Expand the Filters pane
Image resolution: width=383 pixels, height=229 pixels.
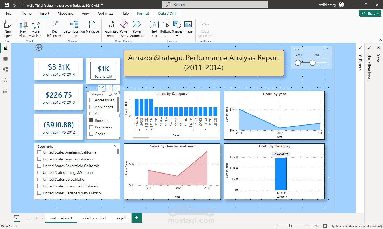pyautogui.click(x=360, y=48)
